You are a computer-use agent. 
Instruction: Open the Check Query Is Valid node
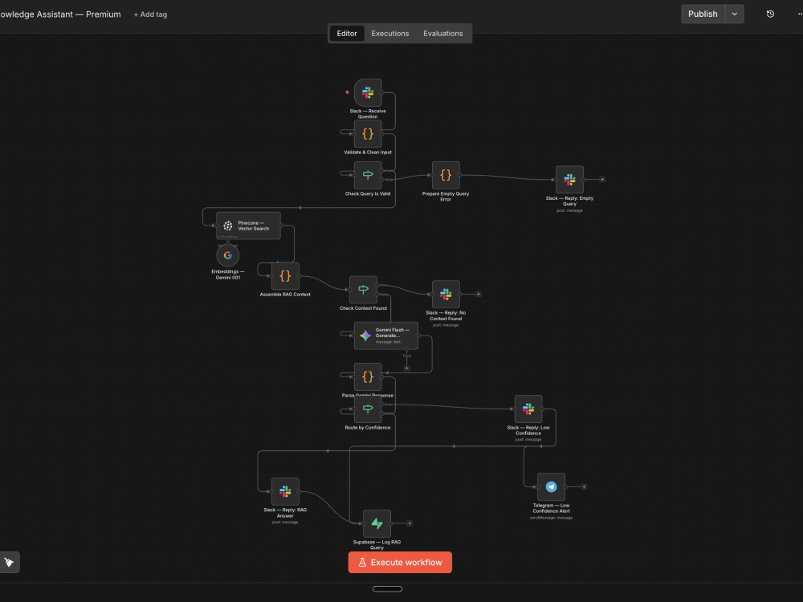click(368, 175)
